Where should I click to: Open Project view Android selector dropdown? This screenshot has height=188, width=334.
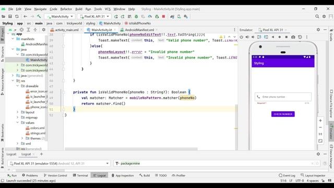tap(13, 30)
